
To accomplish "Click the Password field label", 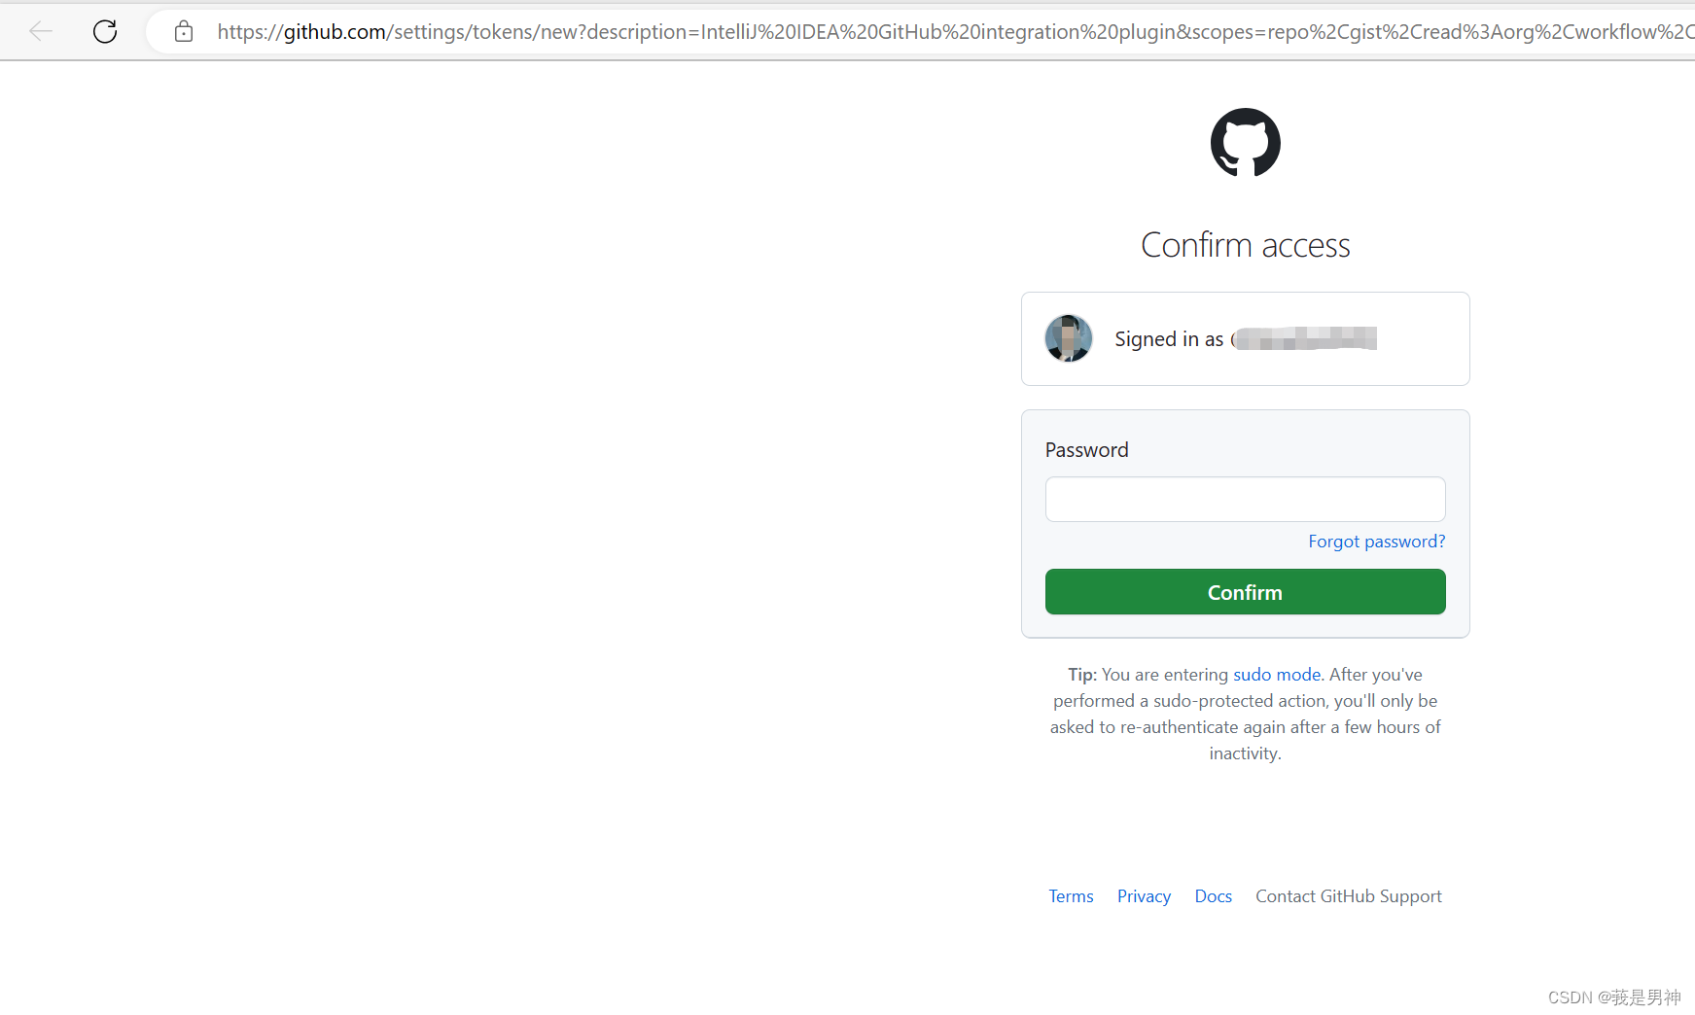I will [1086, 450].
